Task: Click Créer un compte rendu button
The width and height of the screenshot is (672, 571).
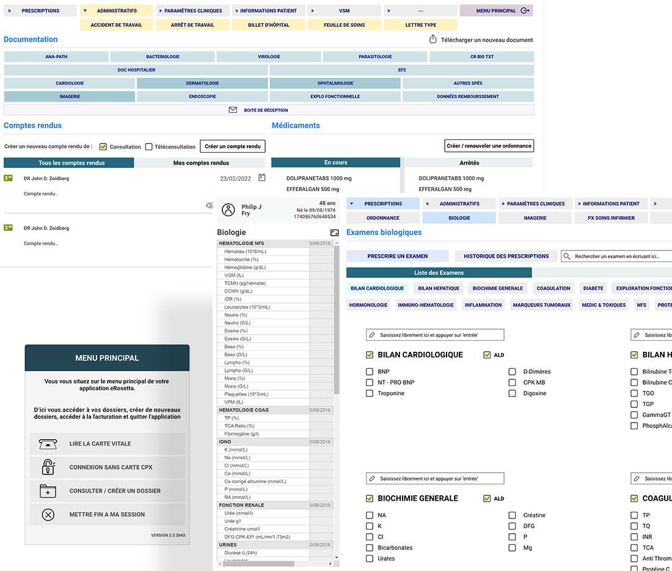Action: [x=232, y=147]
